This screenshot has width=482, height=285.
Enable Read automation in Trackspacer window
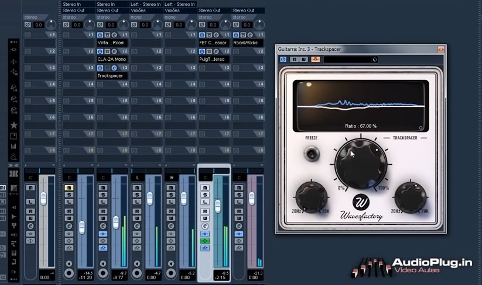pos(295,60)
